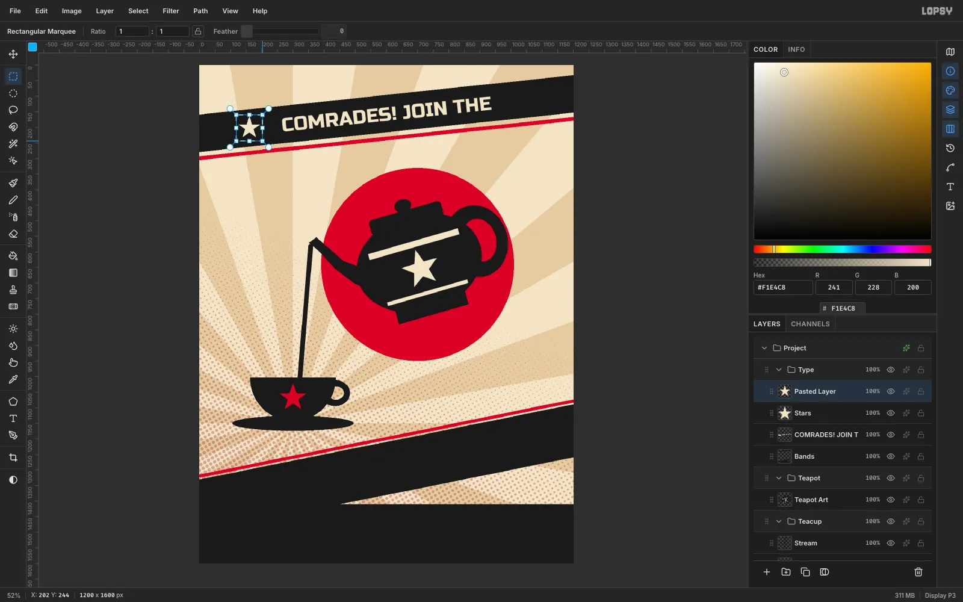Select the Polygon Shape tool
This screenshot has width=963, height=602.
click(13, 402)
